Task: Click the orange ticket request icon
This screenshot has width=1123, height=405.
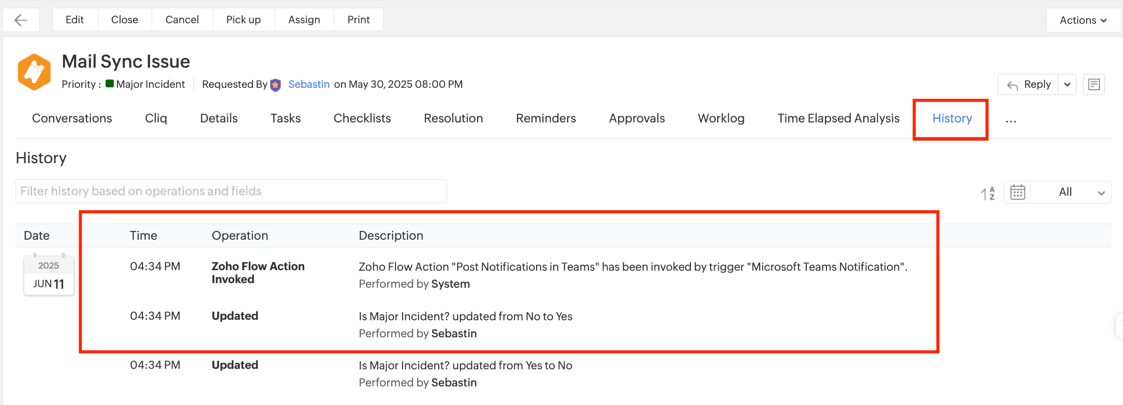Action: [34, 72]
